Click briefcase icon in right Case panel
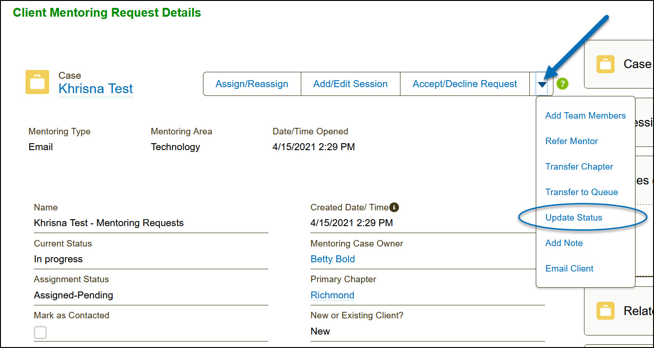This screenshot has height=348, width=654. pos(605,64)
